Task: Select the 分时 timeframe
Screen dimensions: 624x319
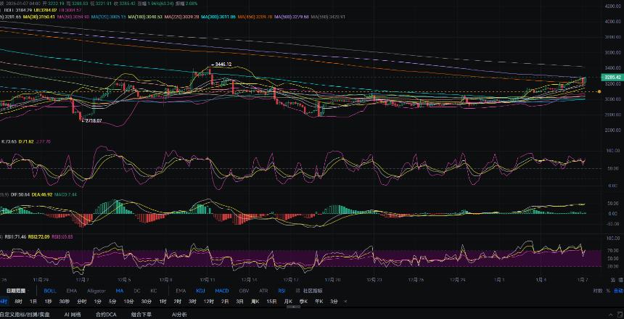Action: pyautogui.click(x=81, y=302)
